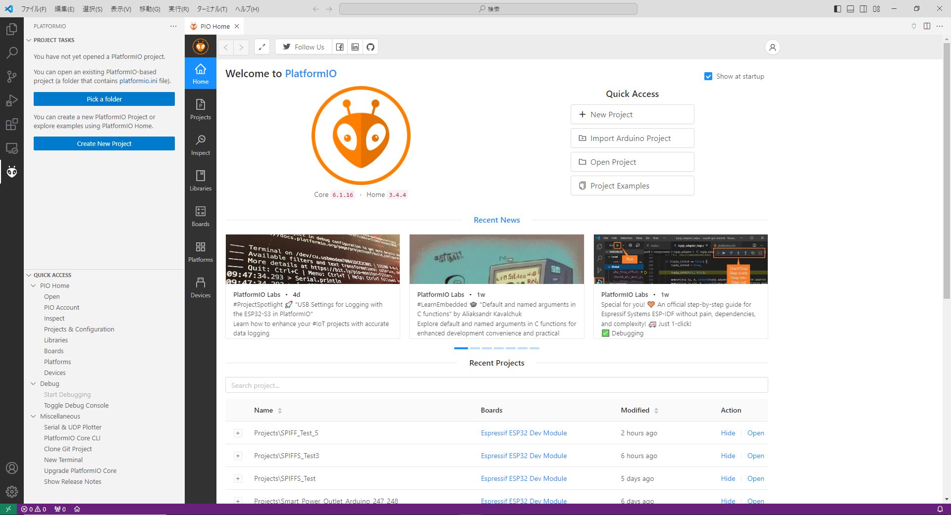Viewport: 951px width, 515px height.
Task: Open the PlatformIO alien icon in activity bar
Action: [12, 172]
